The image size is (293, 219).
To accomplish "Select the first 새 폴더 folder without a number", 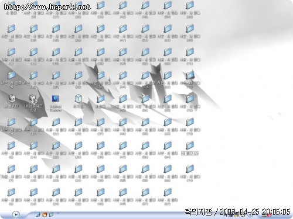I will 11,8.
